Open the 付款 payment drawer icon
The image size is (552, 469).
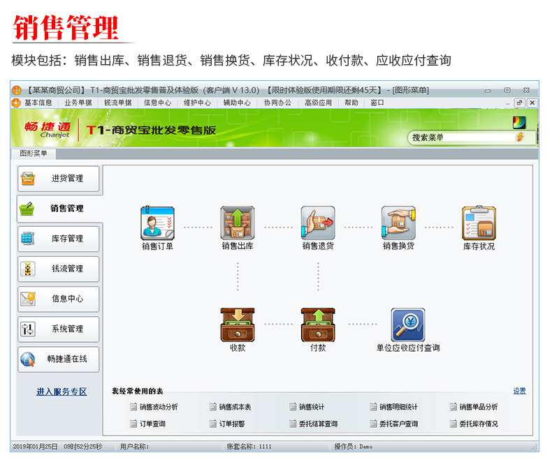pyautogui.click(x=318, y=325)
